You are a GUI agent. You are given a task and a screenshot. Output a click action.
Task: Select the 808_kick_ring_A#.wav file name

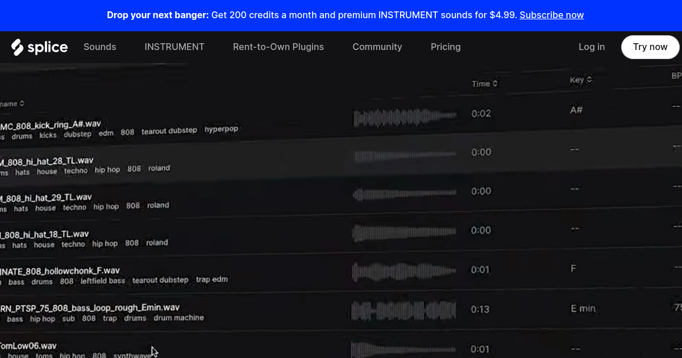click(x=51, y=124)
